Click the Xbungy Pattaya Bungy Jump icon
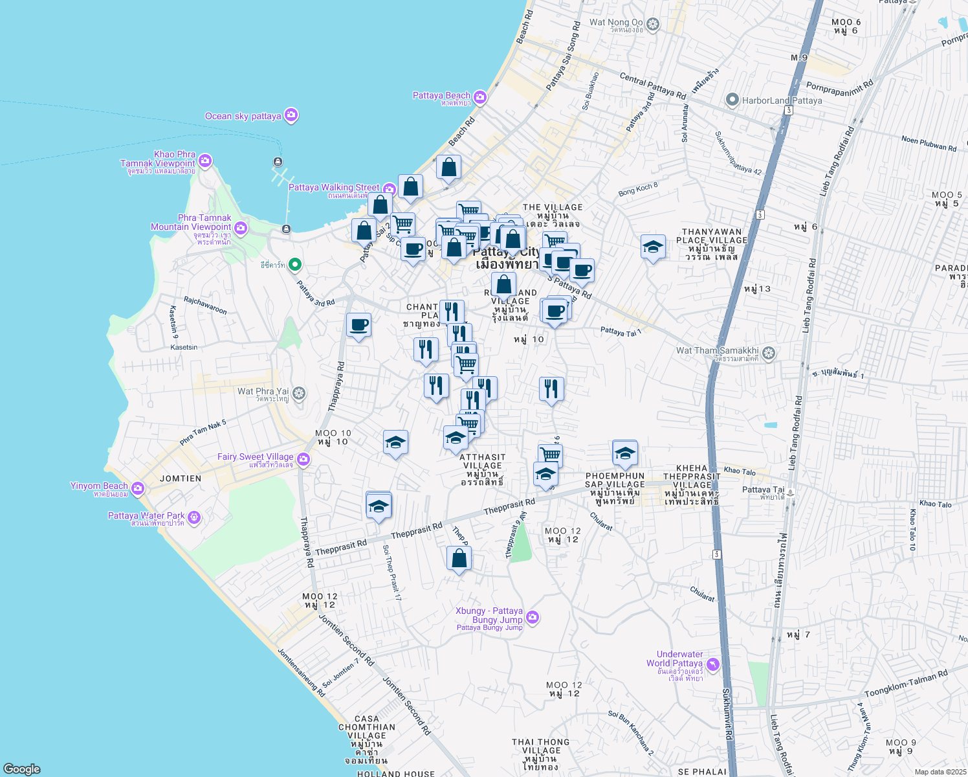The height and width of the screenshot is (777, 968). (x=533, y=618)
